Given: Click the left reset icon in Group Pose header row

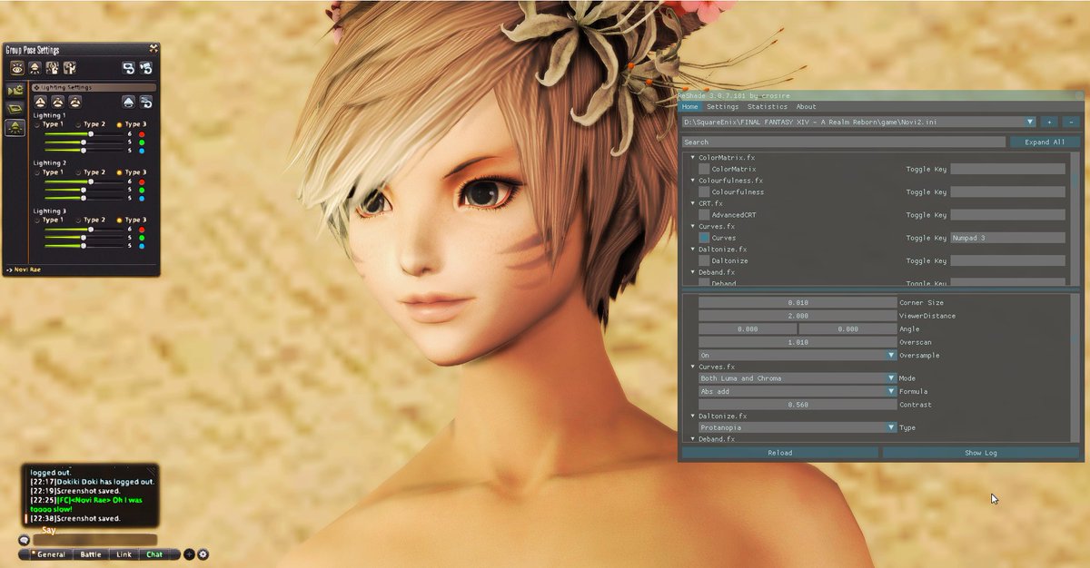Looking at the screenshot, I should coord(129,67).
